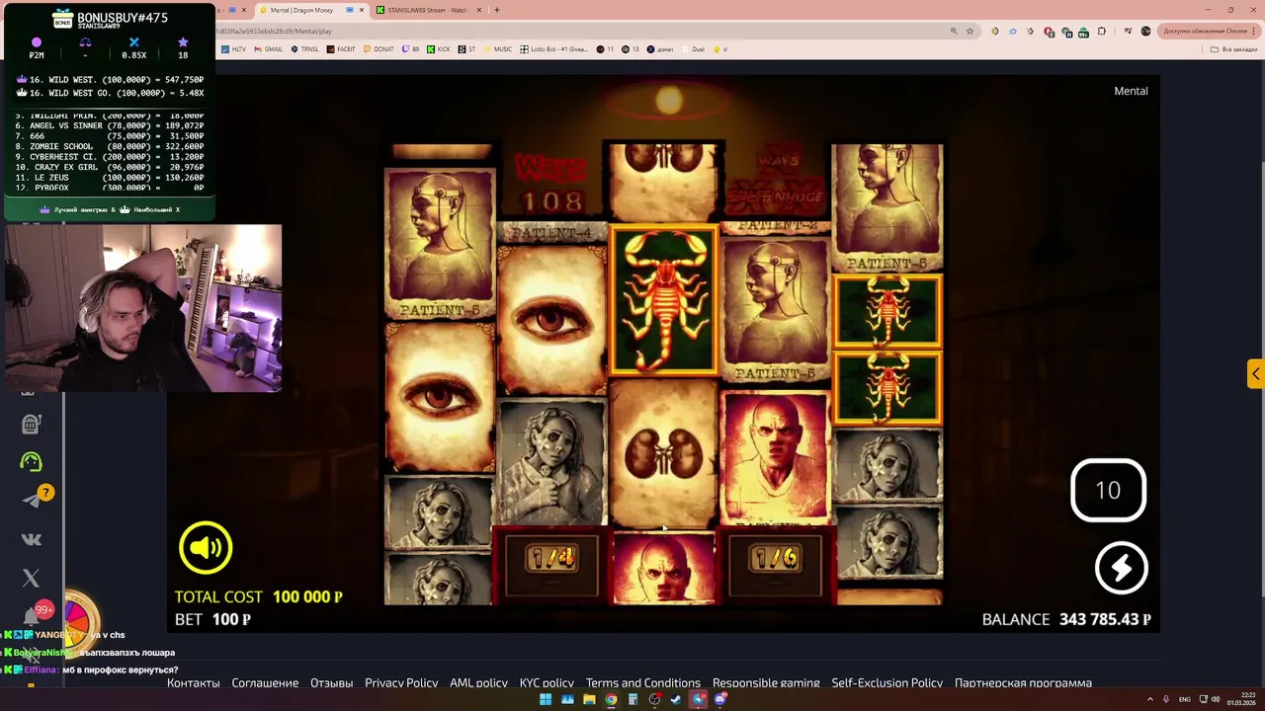Open the Соглашение footer link
The width and height of the screenshot is (1265, 711).
pos(265,682)
